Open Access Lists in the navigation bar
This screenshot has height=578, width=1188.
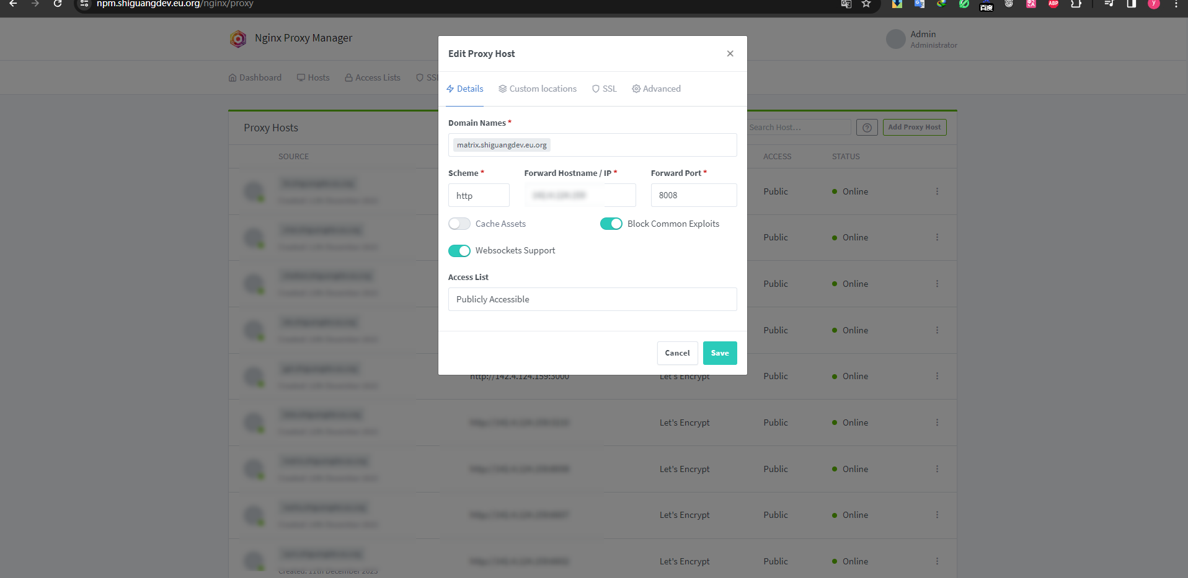[373, 78]
